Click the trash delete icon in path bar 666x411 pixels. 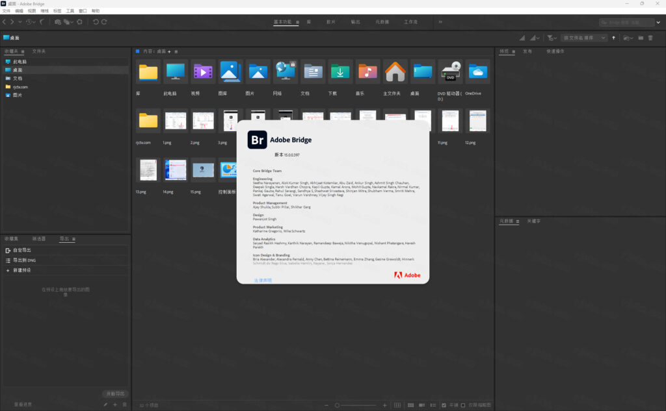[650, 38]
